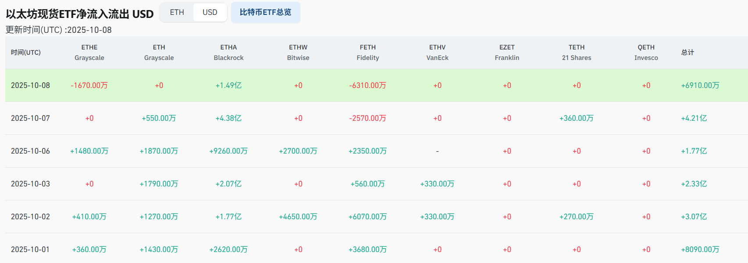
Task: Click the +1.49亿 Blackrock inflow value
Action: [x=228, y=85]
